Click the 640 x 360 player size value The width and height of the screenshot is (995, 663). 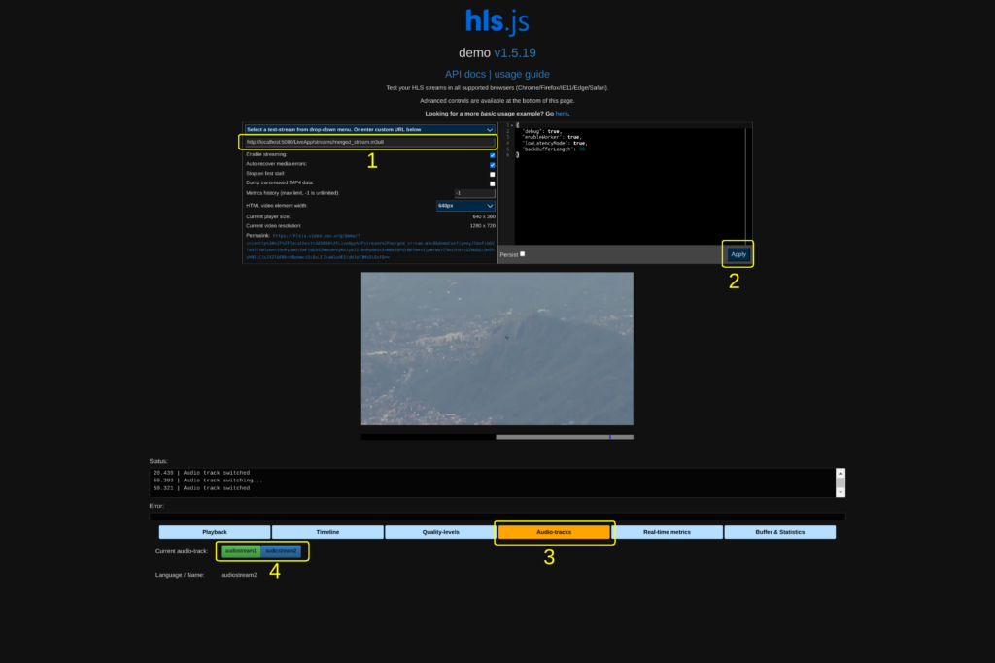484,216
